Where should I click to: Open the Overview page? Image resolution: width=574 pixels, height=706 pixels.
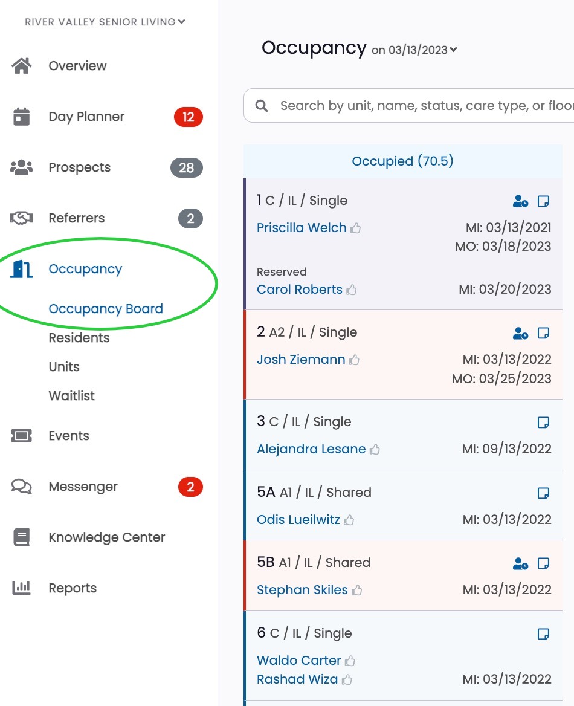coord(77,66)
